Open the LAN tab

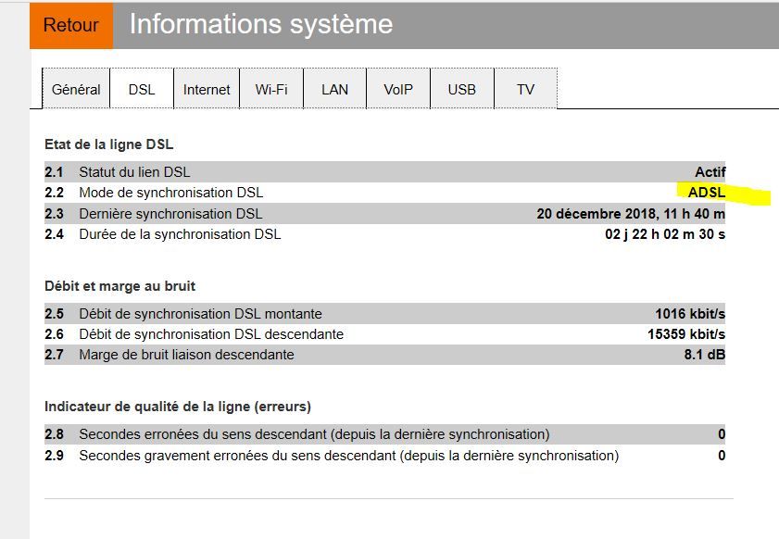[x=334, y=90]
